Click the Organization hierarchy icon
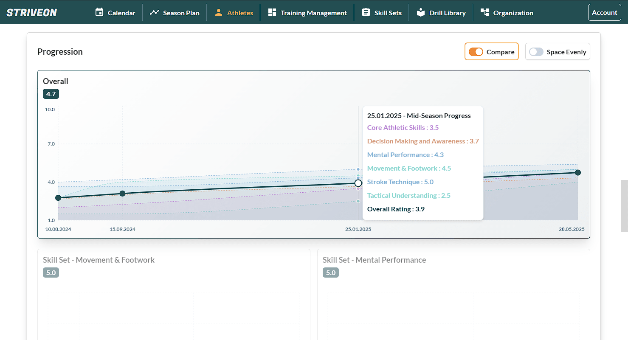The image size is (628, 340). coord(484,12)
